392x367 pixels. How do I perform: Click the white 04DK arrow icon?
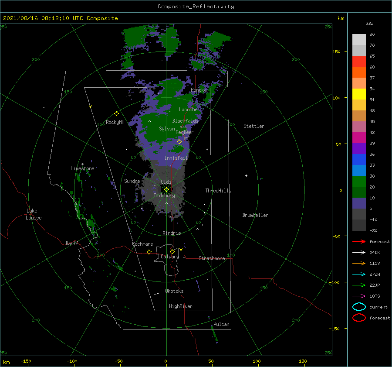click(359, 253)
